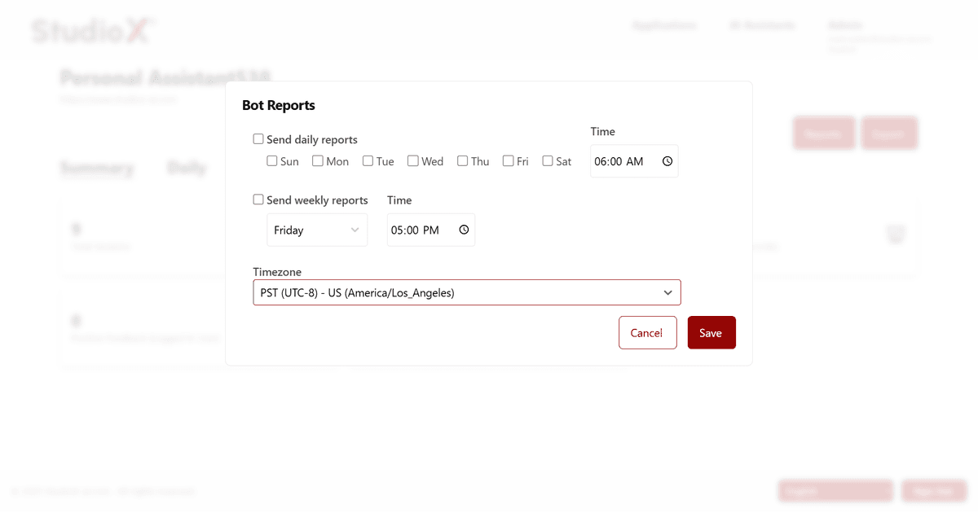
Task: Check the Fri checkbox
Action: pyautogui.click(x=508, y=161)
